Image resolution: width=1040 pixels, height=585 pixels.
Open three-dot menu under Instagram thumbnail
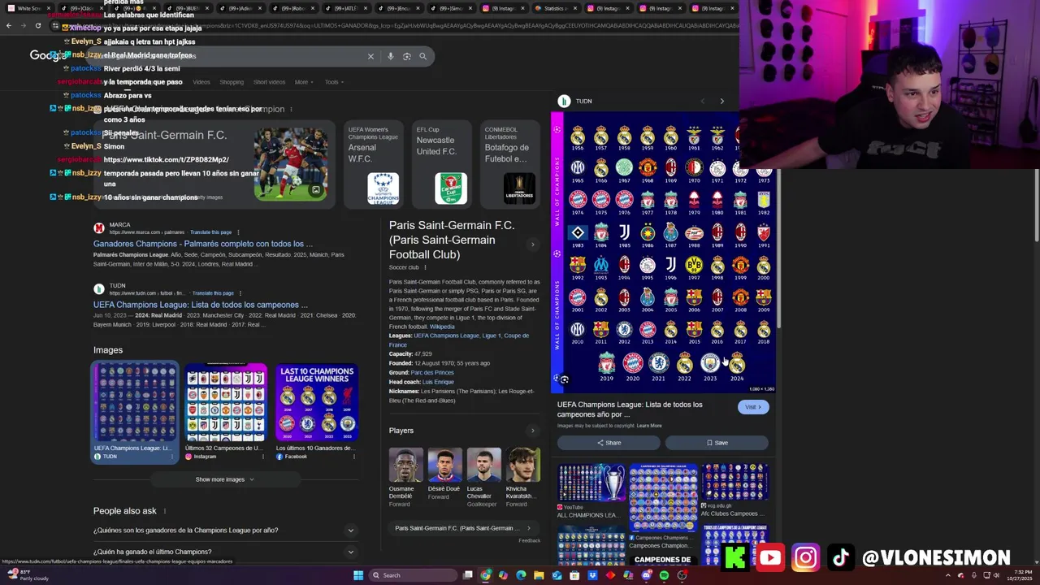coord(262,457)
